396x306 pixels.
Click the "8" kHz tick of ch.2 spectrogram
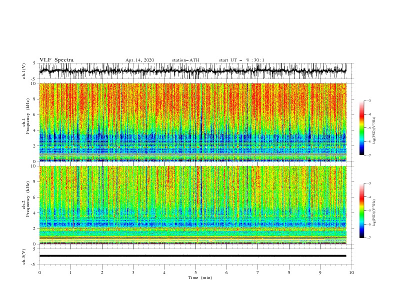pos(35,182)
